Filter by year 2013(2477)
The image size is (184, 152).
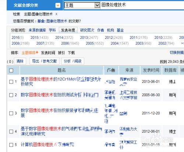(x=89, y=37)
